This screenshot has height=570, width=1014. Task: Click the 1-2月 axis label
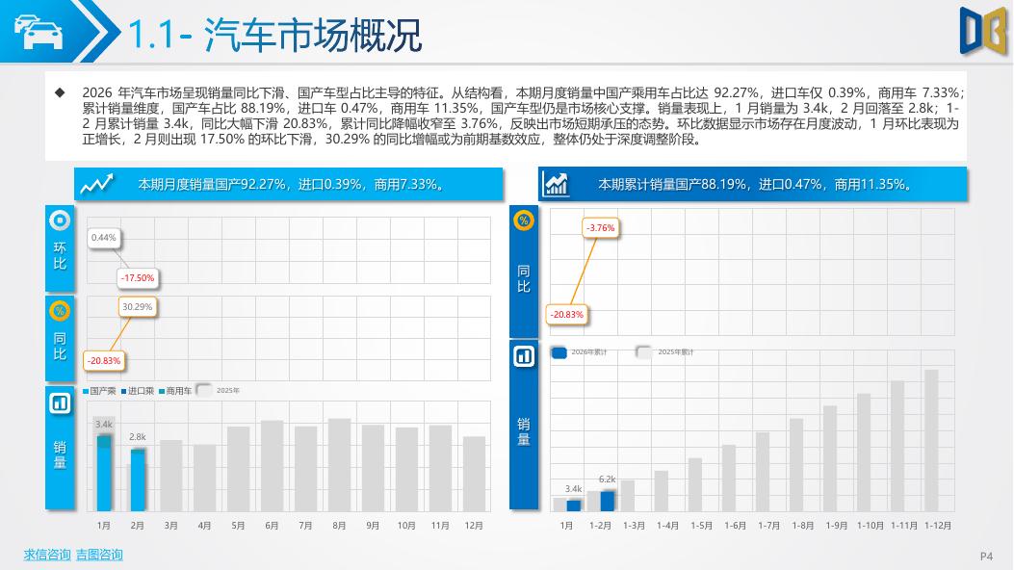[600, 526]
